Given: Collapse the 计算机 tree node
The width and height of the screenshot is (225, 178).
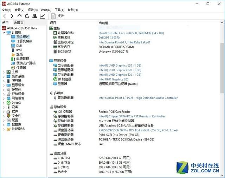Looking at the screenshot, I should click(4, 33).
